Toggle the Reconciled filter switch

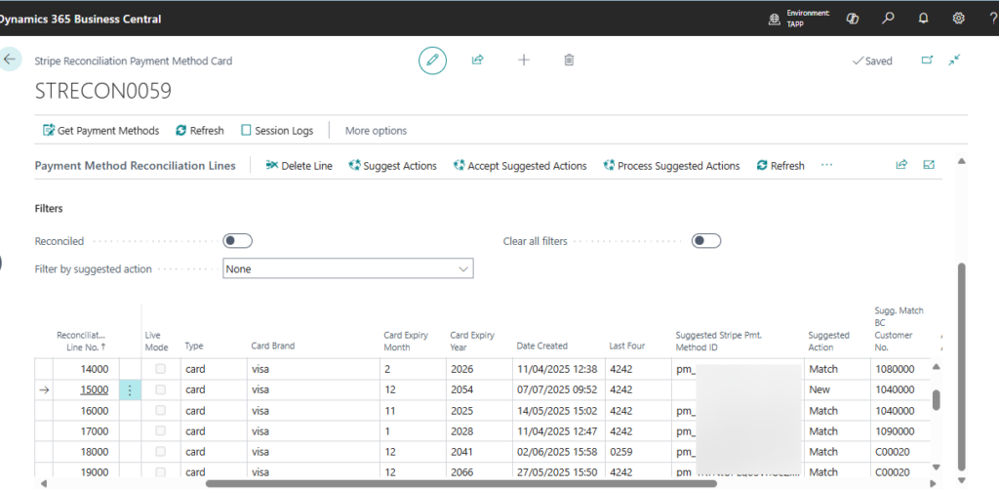click(238, 241)
